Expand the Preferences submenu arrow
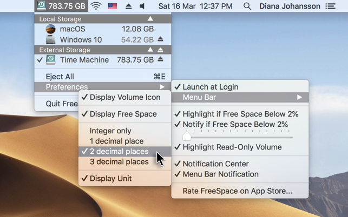The height and width of the screenshot is (217, 348). (x=162, y=87)
